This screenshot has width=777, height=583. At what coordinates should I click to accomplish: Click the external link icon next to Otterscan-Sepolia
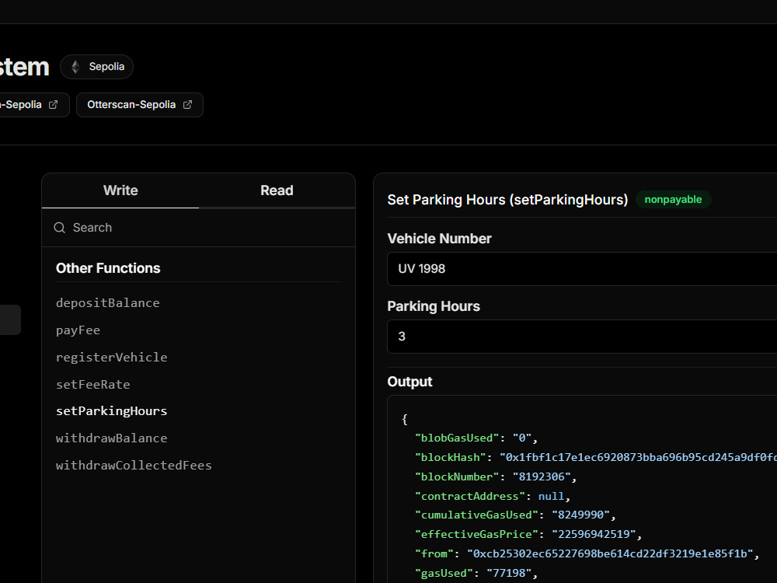tap(187, 105)
